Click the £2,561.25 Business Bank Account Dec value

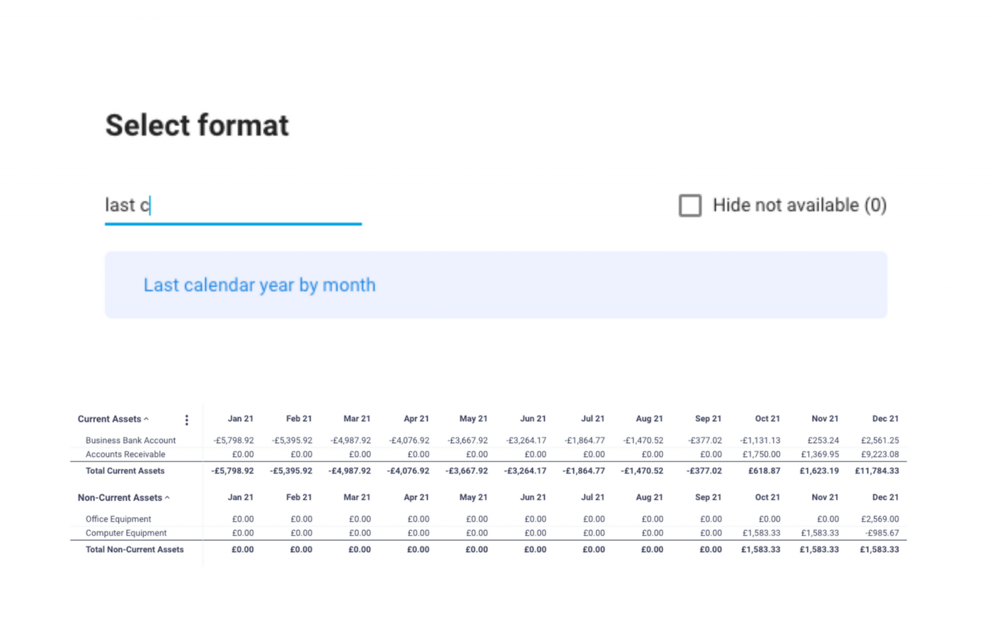click(879, 440)
